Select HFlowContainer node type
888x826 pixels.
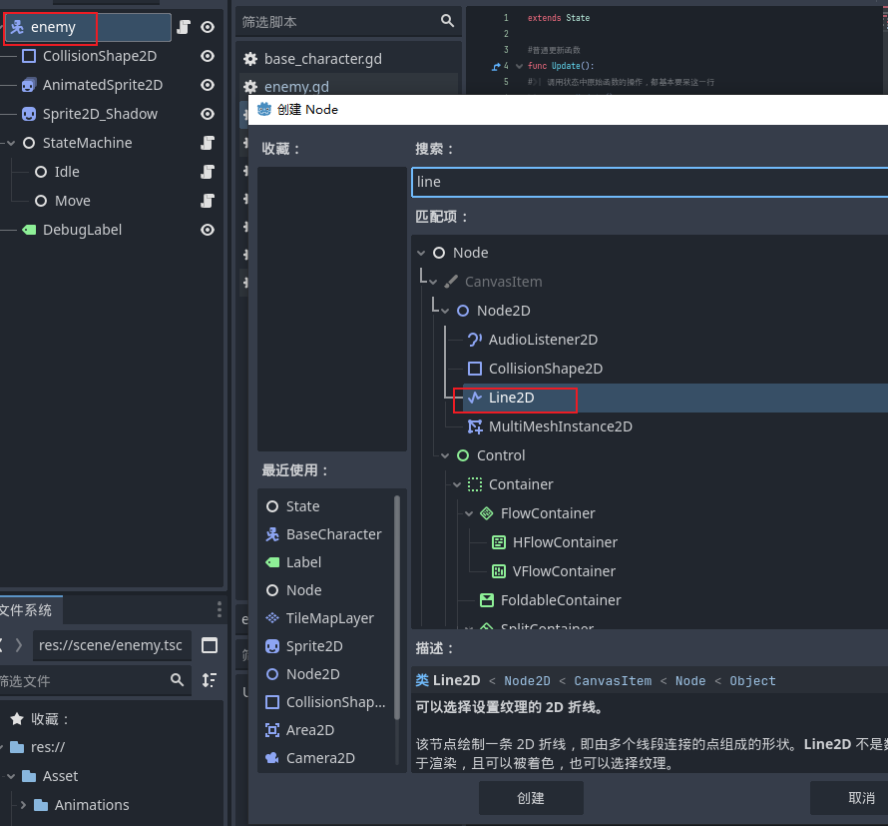pos(565,542)
